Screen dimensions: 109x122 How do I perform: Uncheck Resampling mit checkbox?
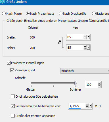pyautogui.click(x=12, y=70)
